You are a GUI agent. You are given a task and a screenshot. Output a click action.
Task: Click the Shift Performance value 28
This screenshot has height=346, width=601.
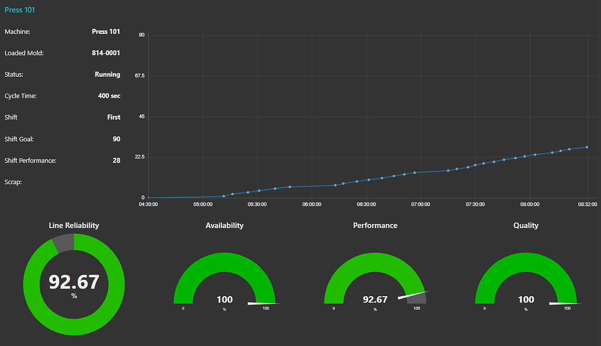[117, 160]
